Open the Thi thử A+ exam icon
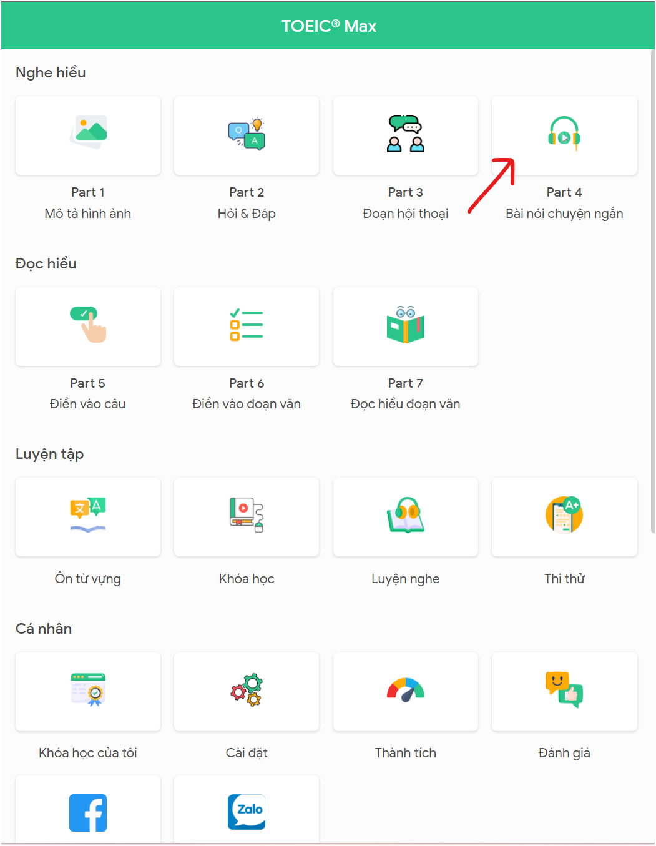Screen dimensions: 656x846 pyautogui.click(x=564, y=515)
